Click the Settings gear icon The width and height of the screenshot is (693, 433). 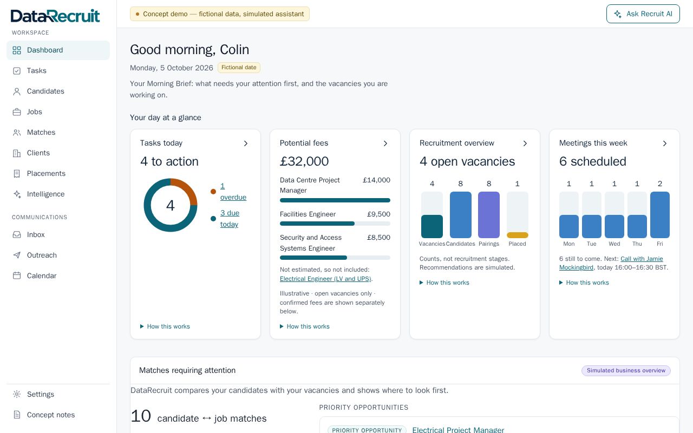(x=17, y=395)
